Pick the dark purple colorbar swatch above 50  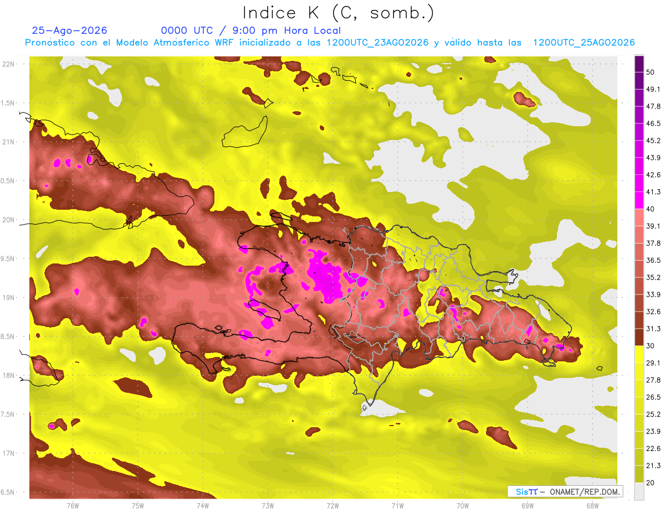click(x=639, y=64)
